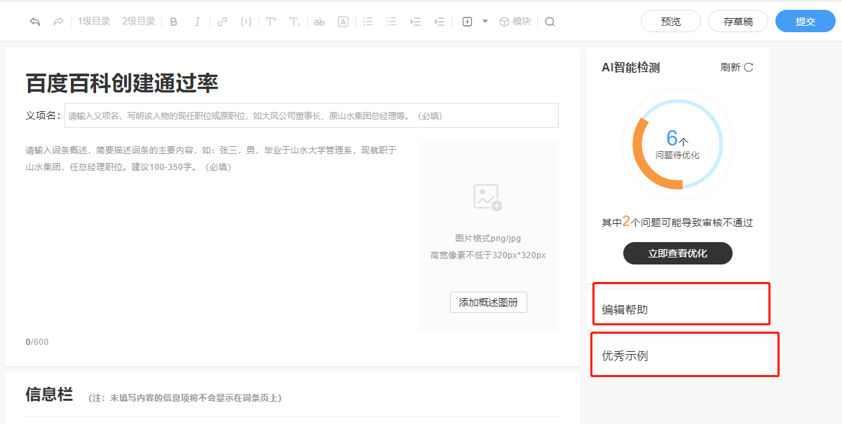Open the insert dropdown arrow
The image size is (842, 424).
click(x=484, y=22)
